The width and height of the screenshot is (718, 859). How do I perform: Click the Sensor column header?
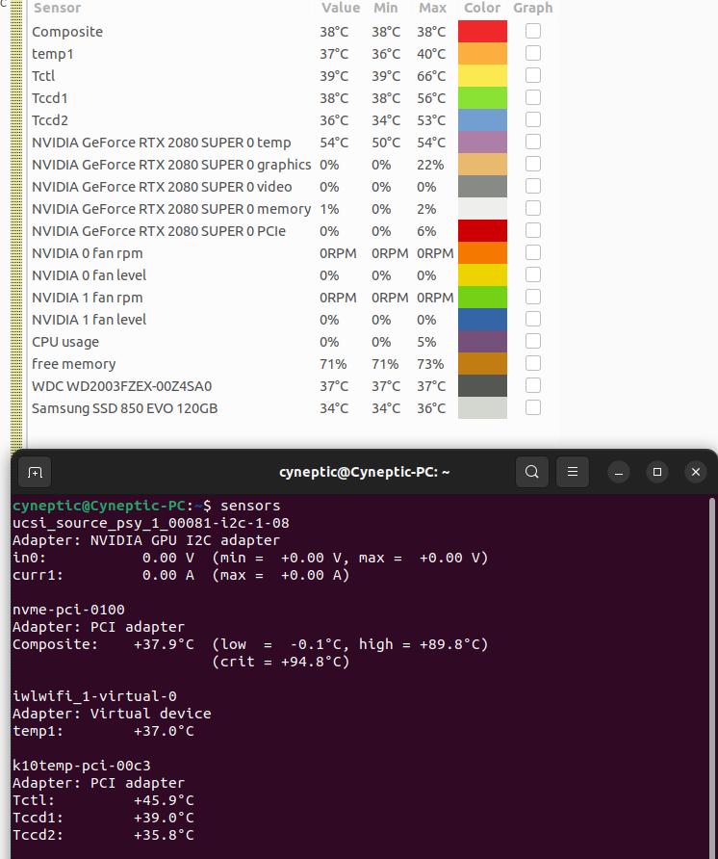pos(57,8)
